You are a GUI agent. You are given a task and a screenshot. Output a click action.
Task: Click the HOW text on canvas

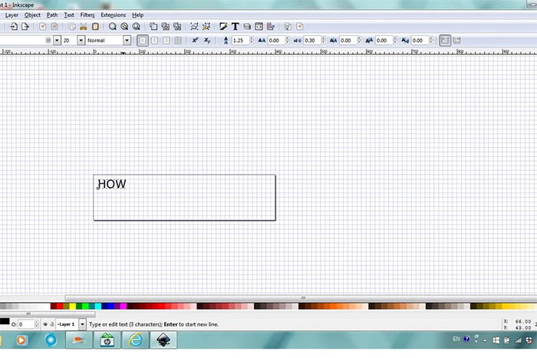click(x=112, y=185)
